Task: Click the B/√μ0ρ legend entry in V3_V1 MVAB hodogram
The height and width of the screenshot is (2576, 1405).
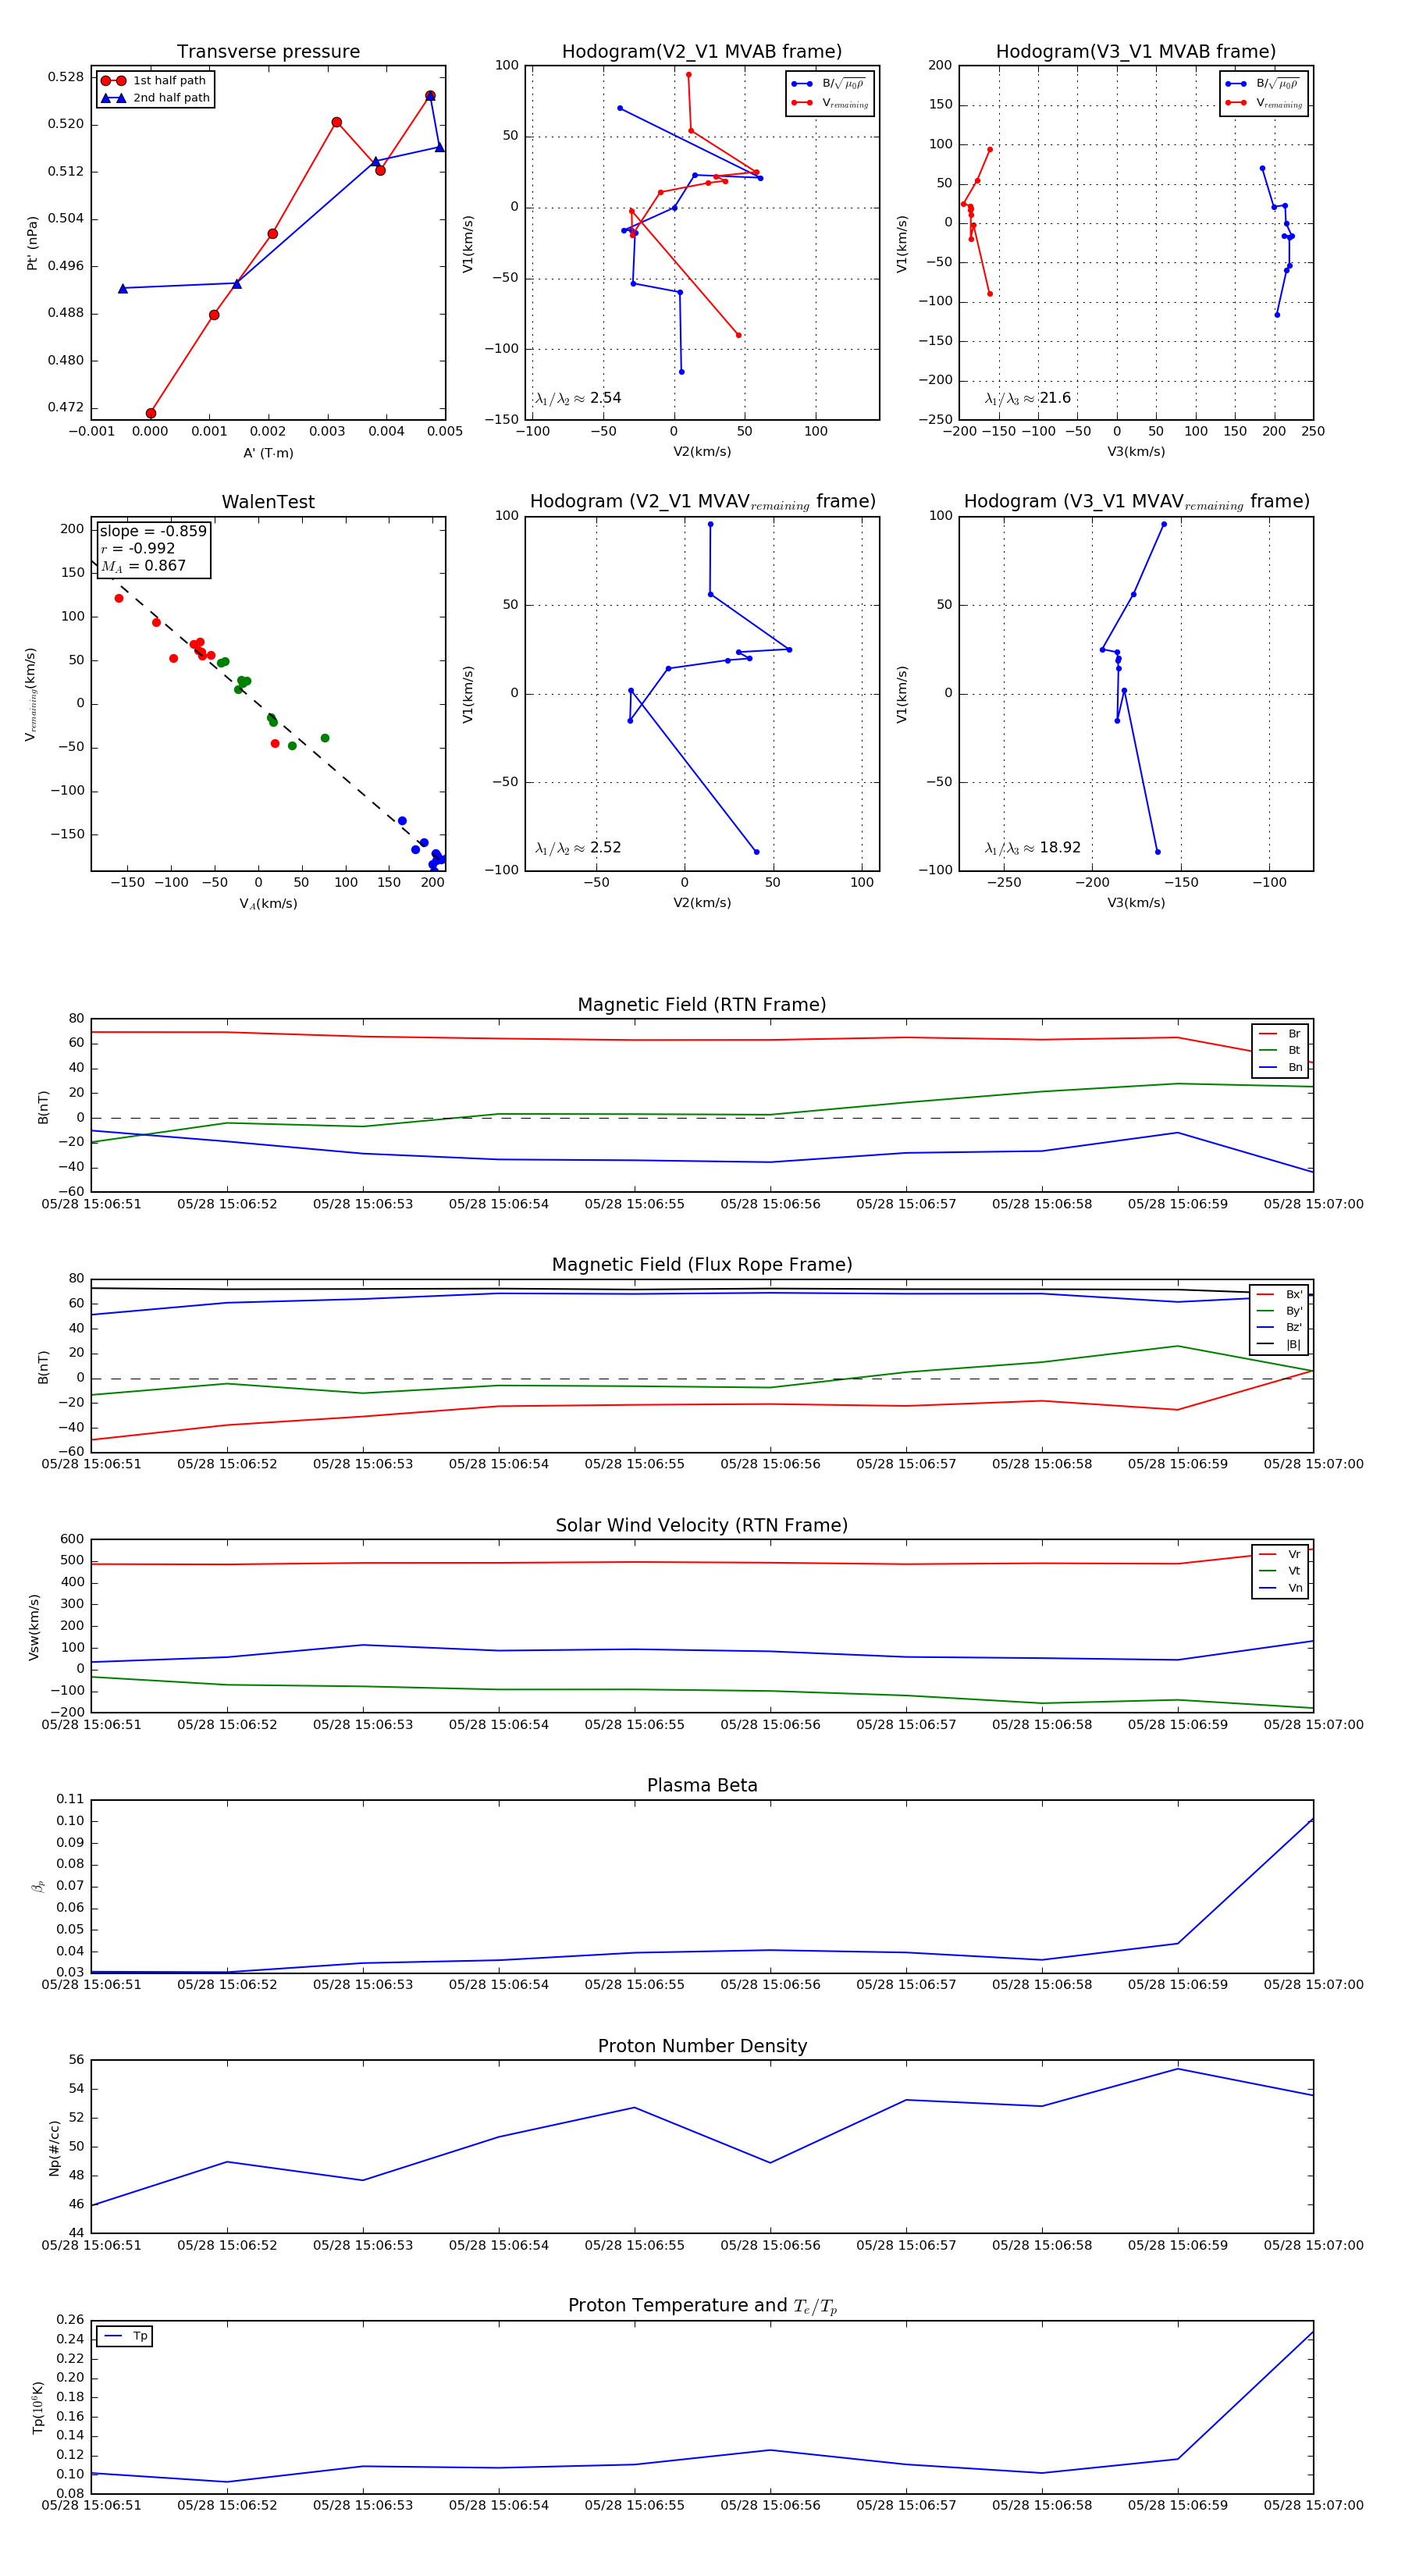Action: [x=1263, y=84]
